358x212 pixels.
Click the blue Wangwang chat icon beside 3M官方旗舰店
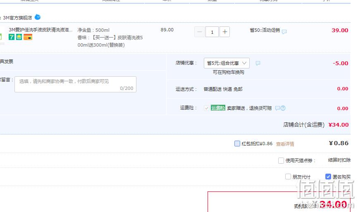[x=38, y=17]
